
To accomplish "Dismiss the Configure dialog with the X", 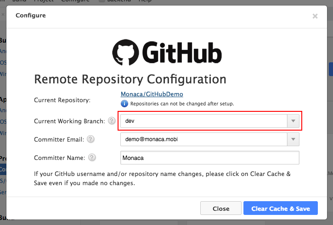I will click(315, 16).
